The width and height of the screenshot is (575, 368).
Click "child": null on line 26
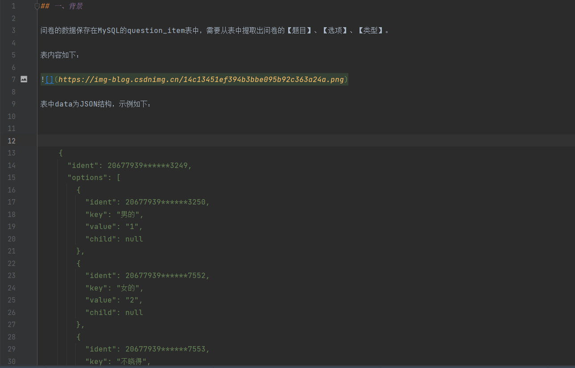[x=114, y=312]
